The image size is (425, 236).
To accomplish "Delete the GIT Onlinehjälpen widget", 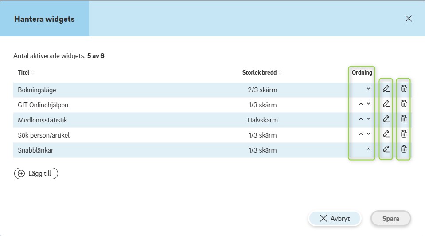I will coord(404,104).
